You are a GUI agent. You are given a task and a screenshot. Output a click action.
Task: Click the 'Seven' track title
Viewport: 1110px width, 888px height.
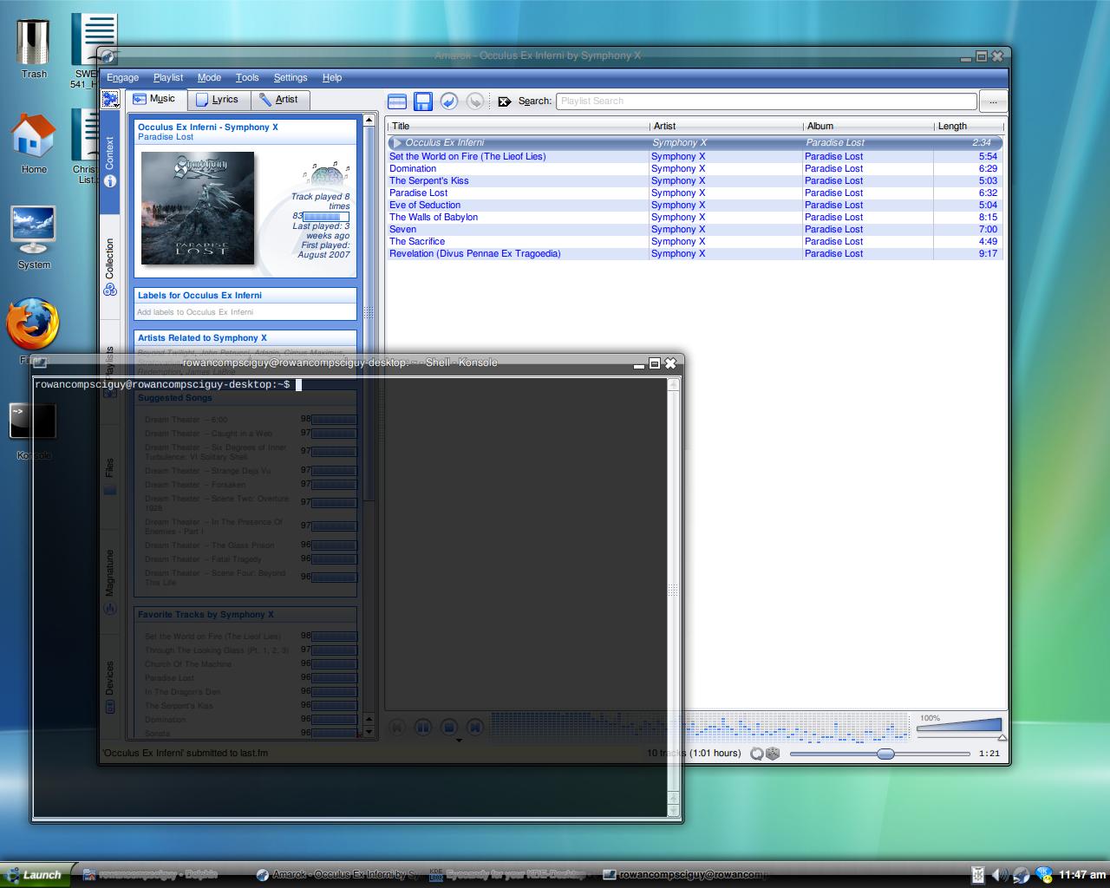point(402,230)
